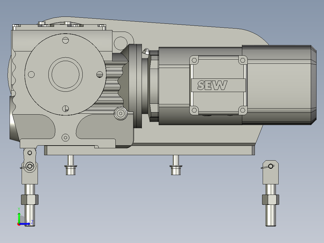Image resolution: width=324 pixels, height=243 pixels.
Task: Select top-left hex screw of terminal box
Action: click(194, 60)
